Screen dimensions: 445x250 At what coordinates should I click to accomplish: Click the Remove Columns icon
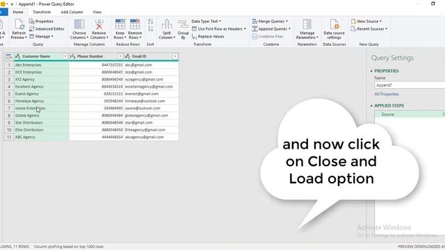click(x=99, y=24)
